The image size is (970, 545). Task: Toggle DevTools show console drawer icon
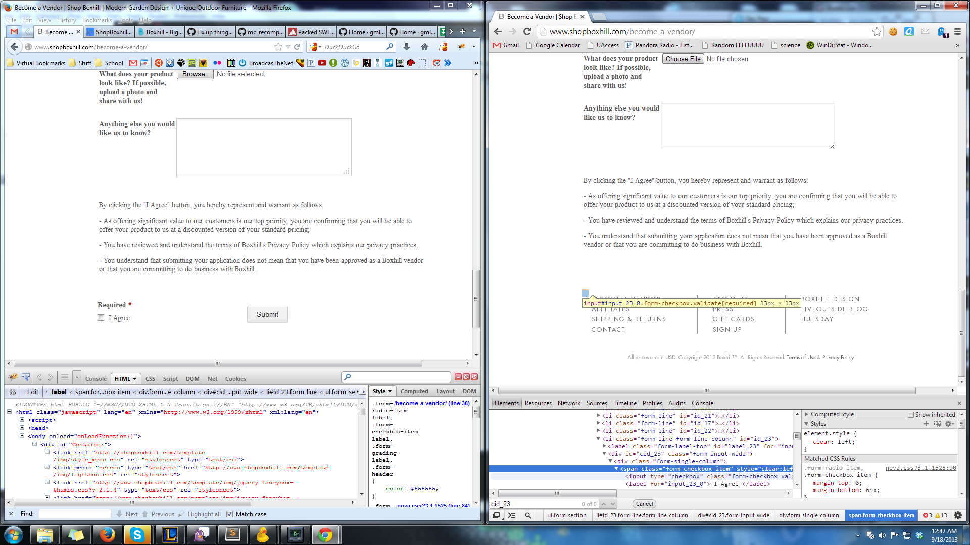pyautogui.click(x=512, y=515)
